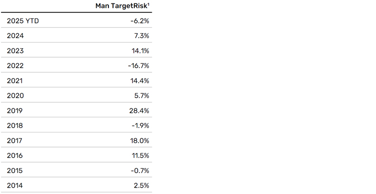Click the 28.4% return value
This screenshot has height=194, width=376.
(x=139, y=111)
